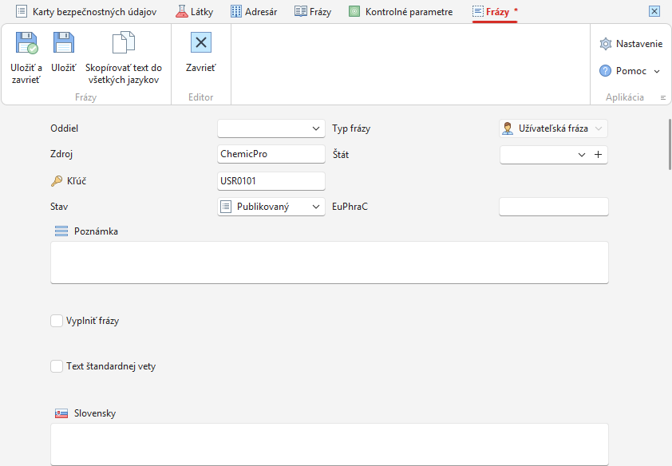Click the Poznámka lines icon
Viewport: 672px width, 466px height.
click(61, 231)
